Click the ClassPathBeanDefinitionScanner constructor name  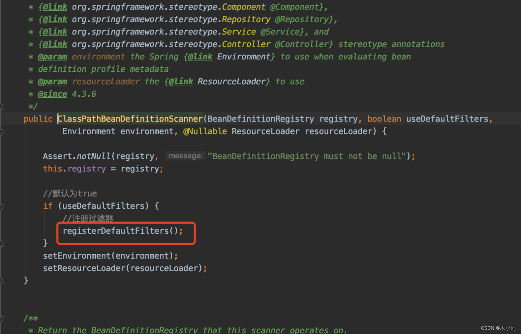[x=130, y=119]
